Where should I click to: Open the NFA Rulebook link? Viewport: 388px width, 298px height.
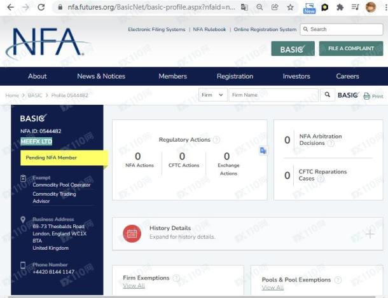[209, 29]
